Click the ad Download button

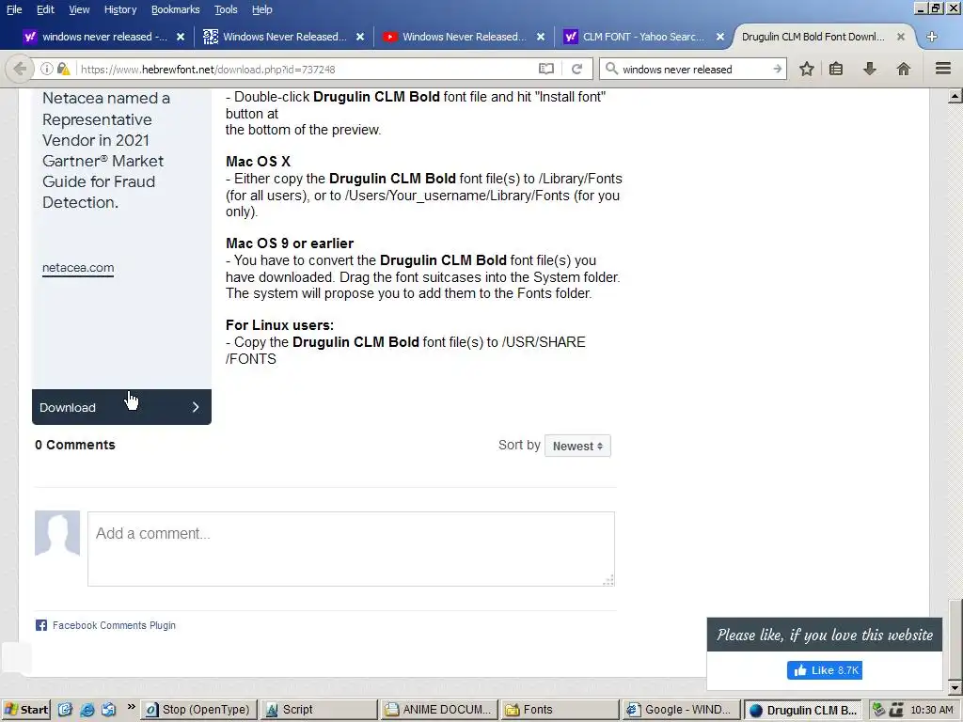click(x=121, y=407)
